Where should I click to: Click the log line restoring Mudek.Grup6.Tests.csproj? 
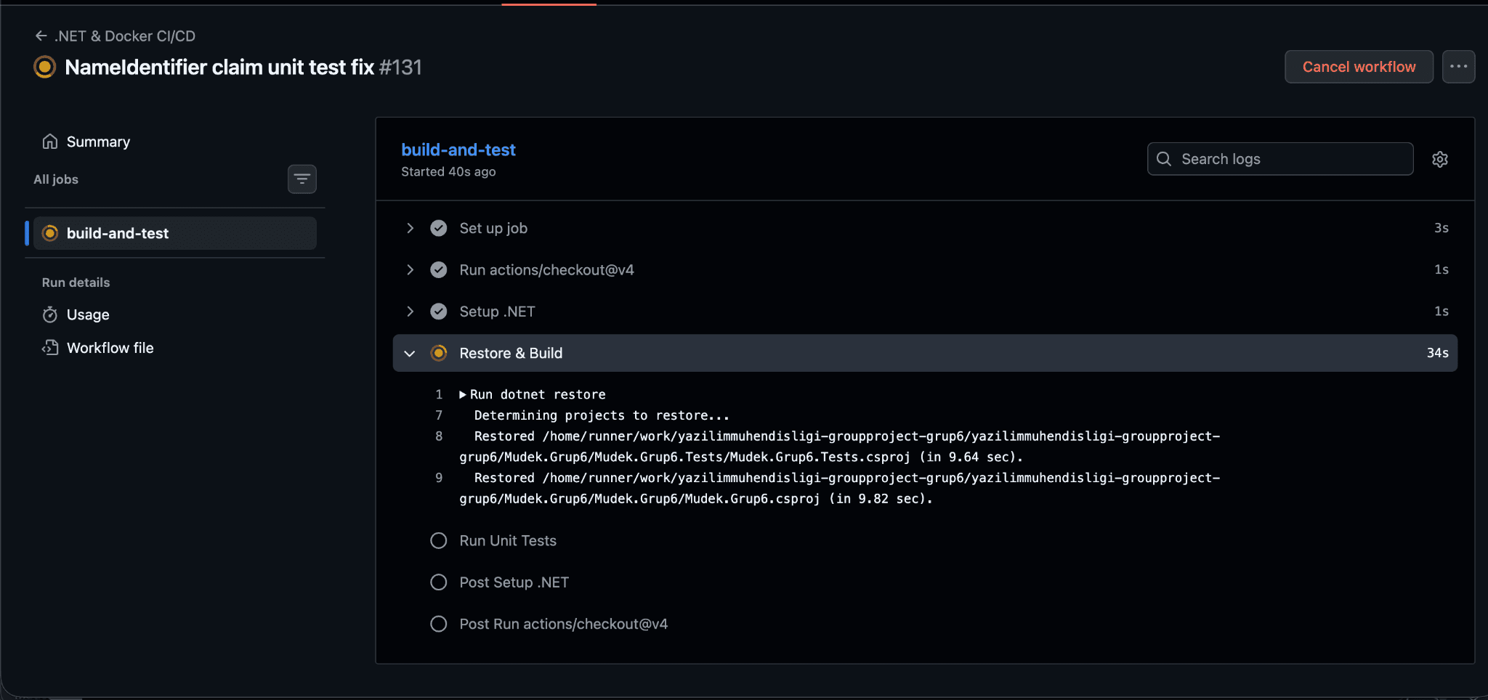pos(840,447)
